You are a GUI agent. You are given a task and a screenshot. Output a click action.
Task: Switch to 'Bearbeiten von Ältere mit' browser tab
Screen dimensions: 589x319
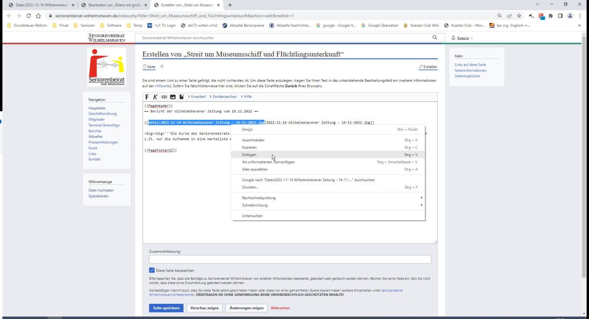(114, 5)
